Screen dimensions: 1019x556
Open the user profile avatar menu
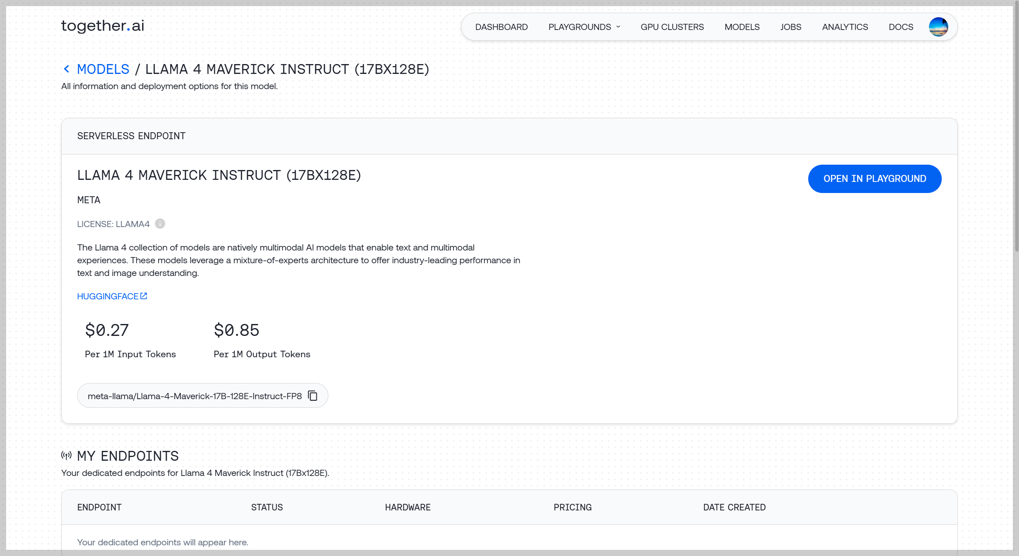click(938, 27)
